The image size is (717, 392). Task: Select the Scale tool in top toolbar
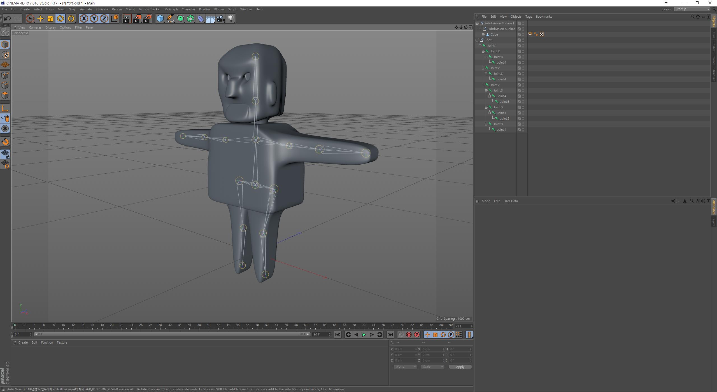(50, 19)
